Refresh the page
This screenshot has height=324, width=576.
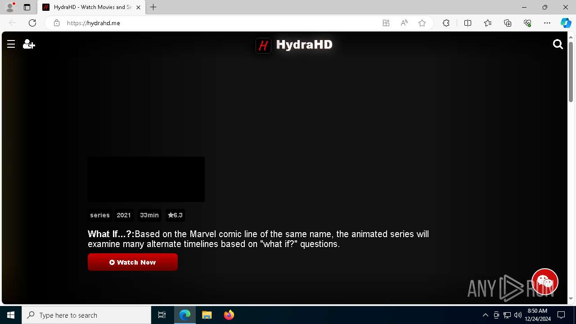(x=32, y=23)
